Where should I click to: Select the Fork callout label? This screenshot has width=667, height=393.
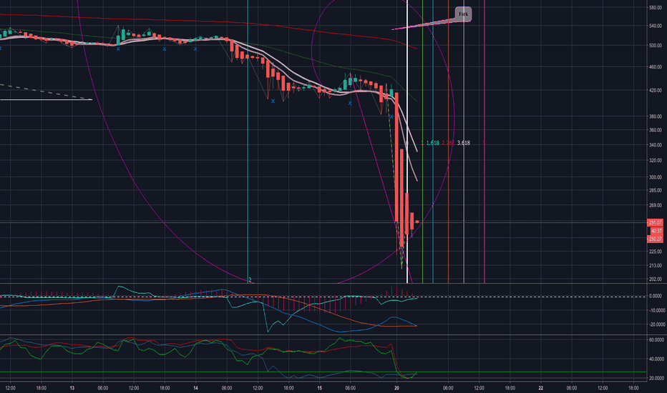[x=463, y=14]
